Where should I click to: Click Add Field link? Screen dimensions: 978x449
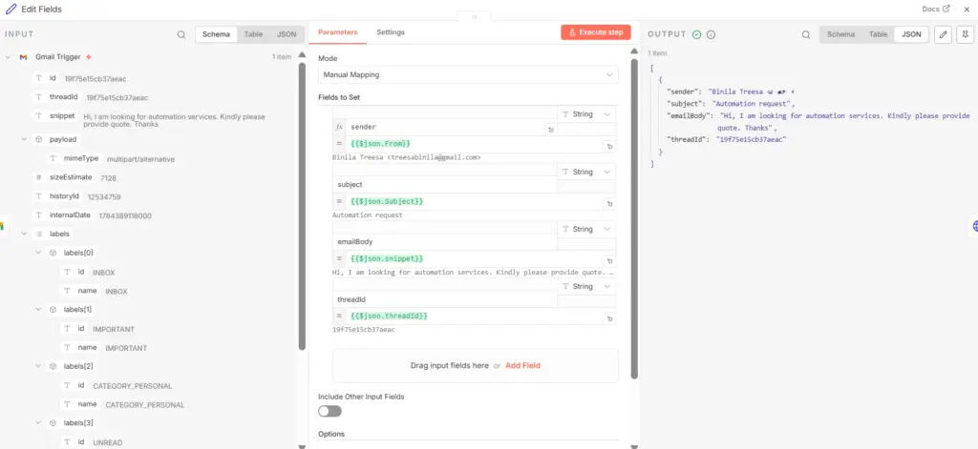(x=522, y=365)
